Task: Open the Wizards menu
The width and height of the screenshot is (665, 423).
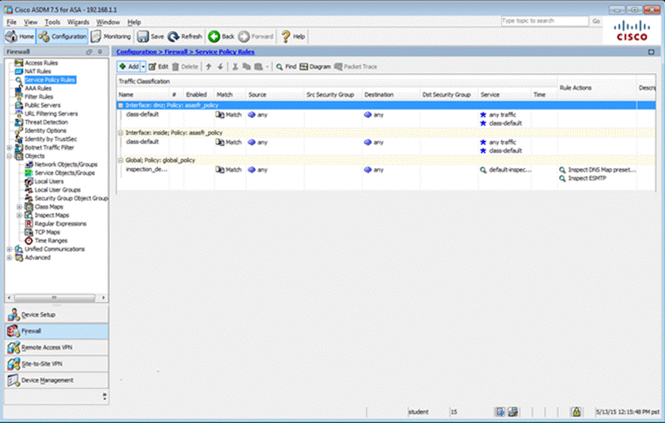Action: [x=78, y=22]
